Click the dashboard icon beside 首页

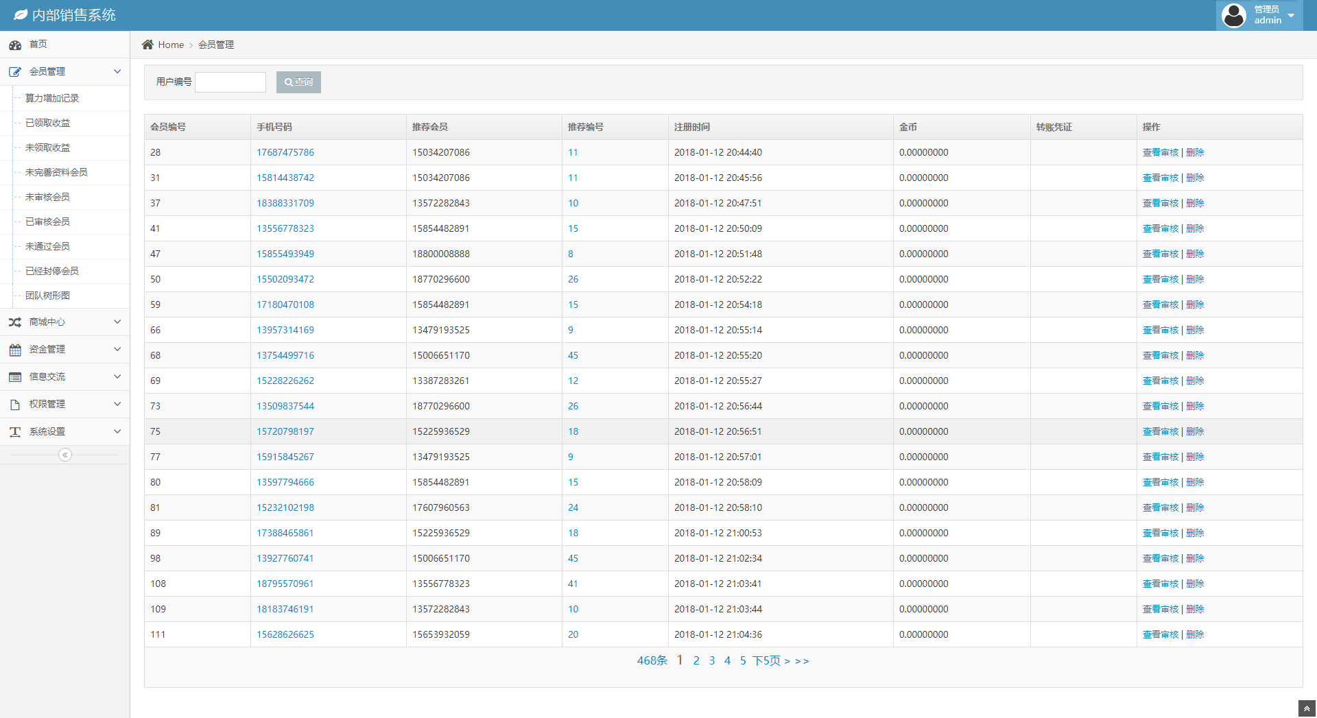[15, 45]
